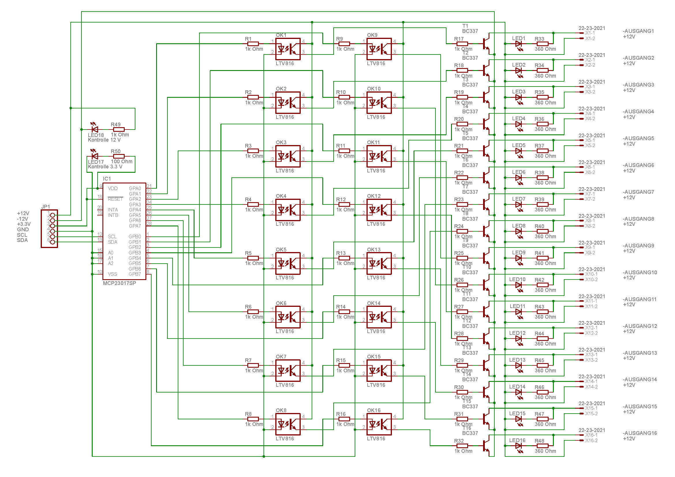Image resolution: width=675 pixels, height=477 pixels.
Task: Select the LED17 Kontrolle 3.3 V diode
Action: click(x=95, y=156)
